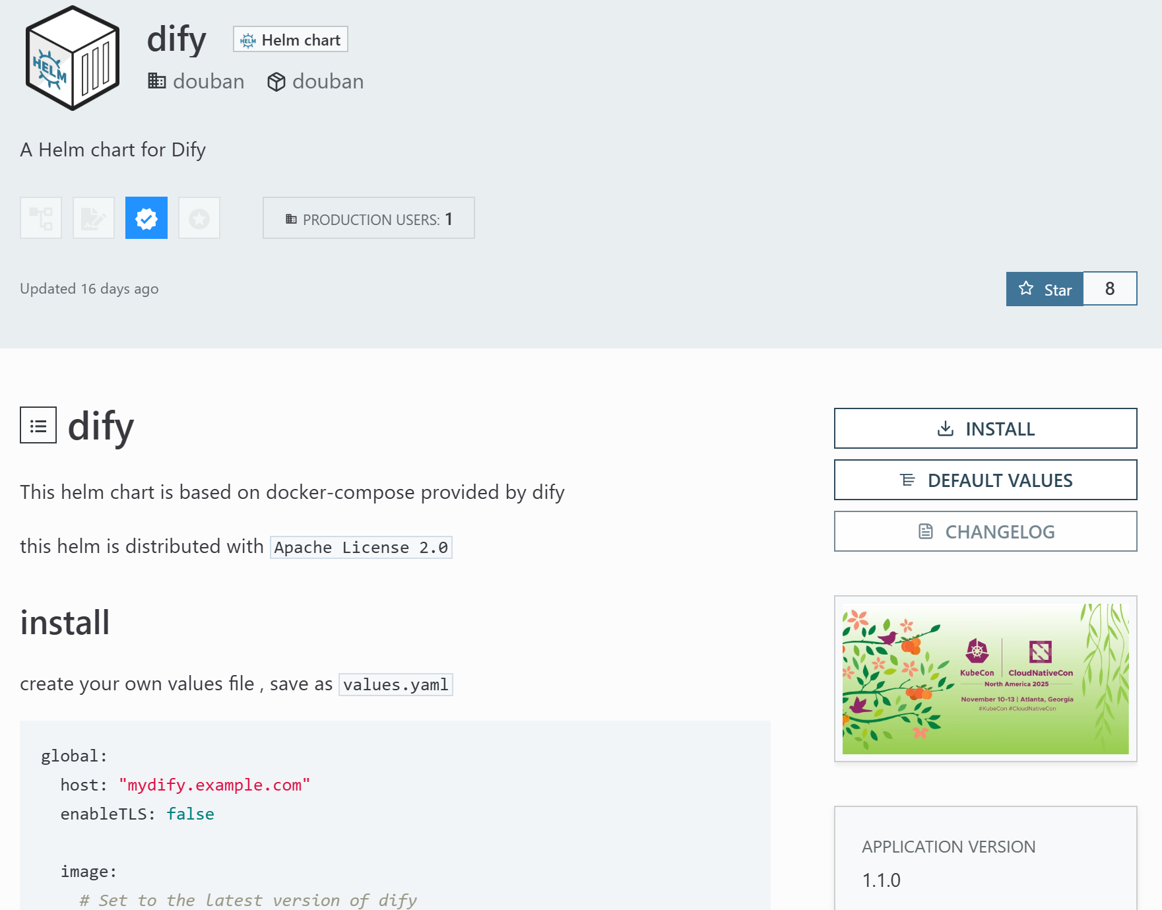Click the dify Helm package logo
Screen dimensions: 1162x910
pyautogui.click(x=73, y=58)
